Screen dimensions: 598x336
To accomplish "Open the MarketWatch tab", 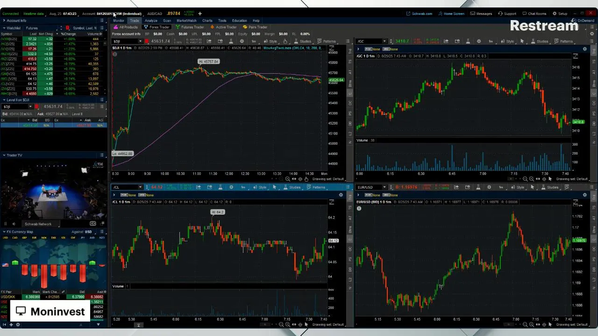I will 186,21.
